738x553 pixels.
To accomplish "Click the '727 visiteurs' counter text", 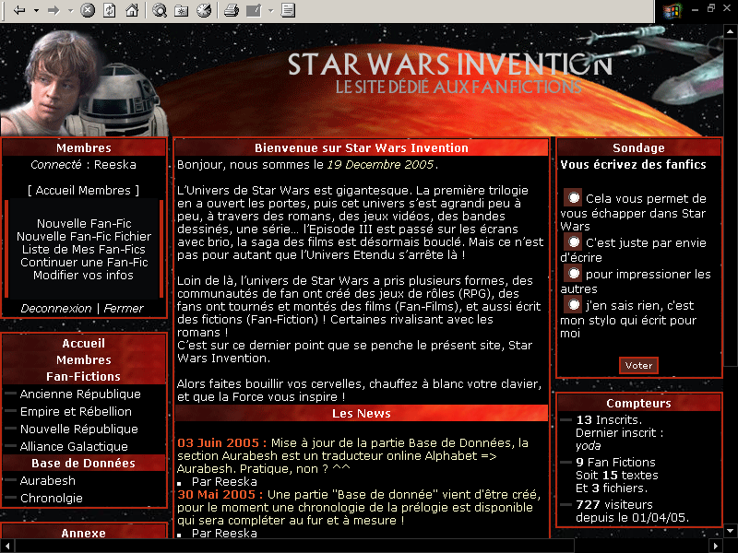I will (613, 504).
